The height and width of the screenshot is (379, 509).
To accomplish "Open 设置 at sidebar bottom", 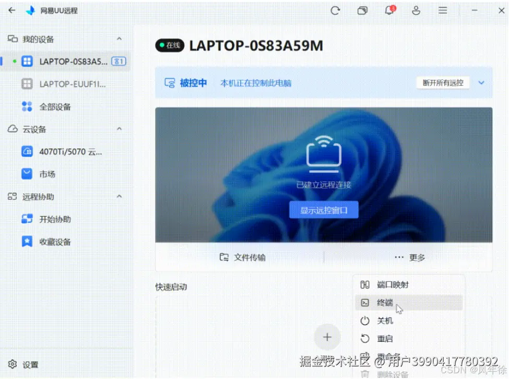I will (x=23, y=364).
